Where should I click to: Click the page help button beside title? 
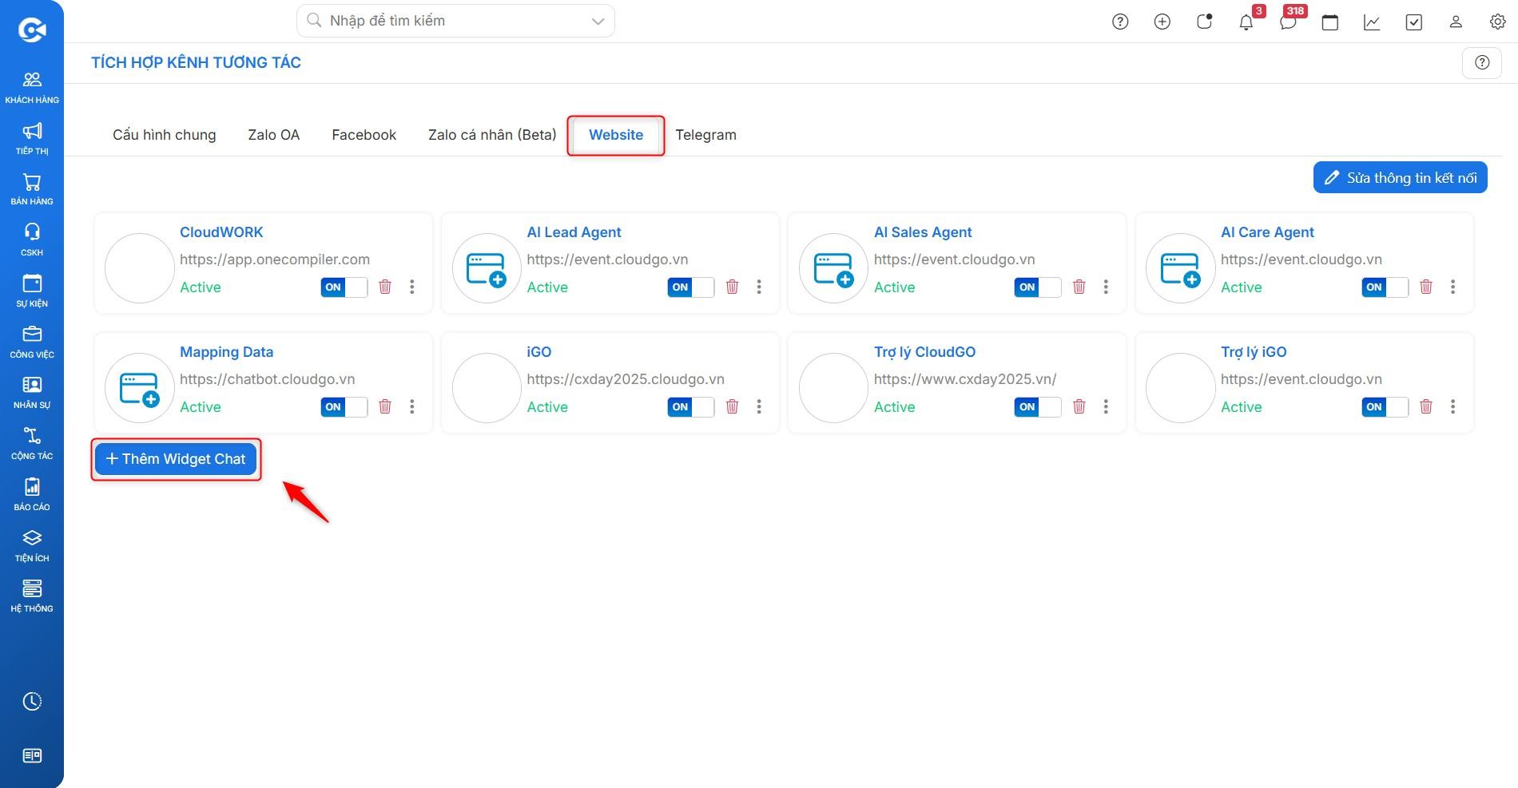tap(1482, 62)
